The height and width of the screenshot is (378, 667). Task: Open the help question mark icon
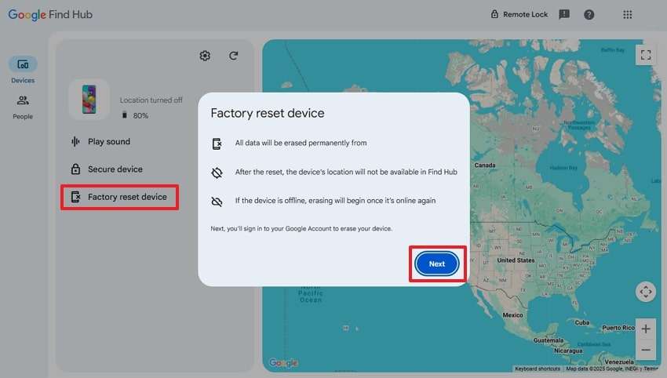click(589, 15)
